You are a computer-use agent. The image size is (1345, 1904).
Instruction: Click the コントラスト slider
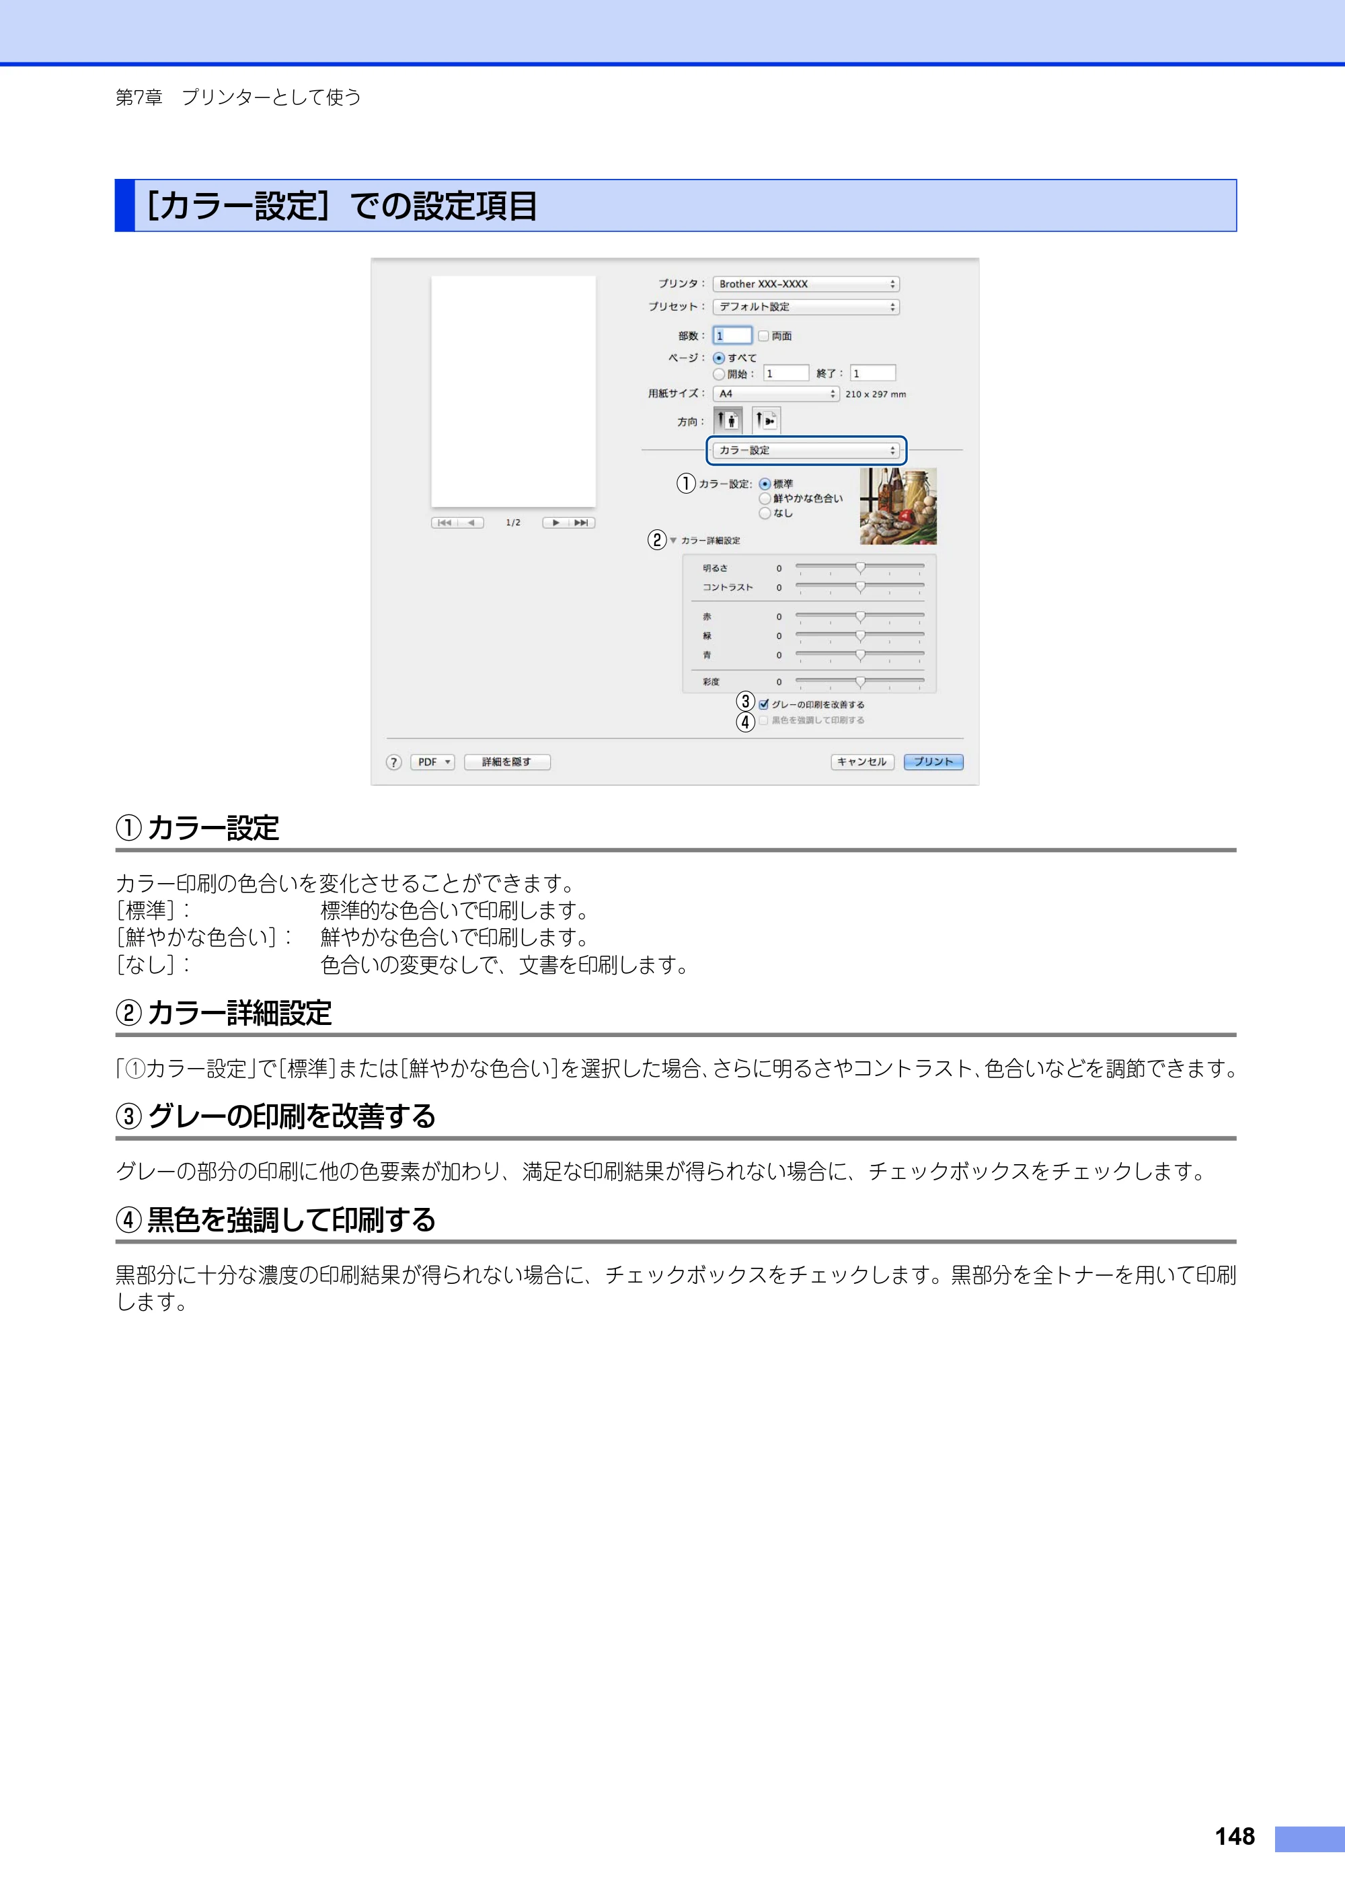(x=860, y=587)
